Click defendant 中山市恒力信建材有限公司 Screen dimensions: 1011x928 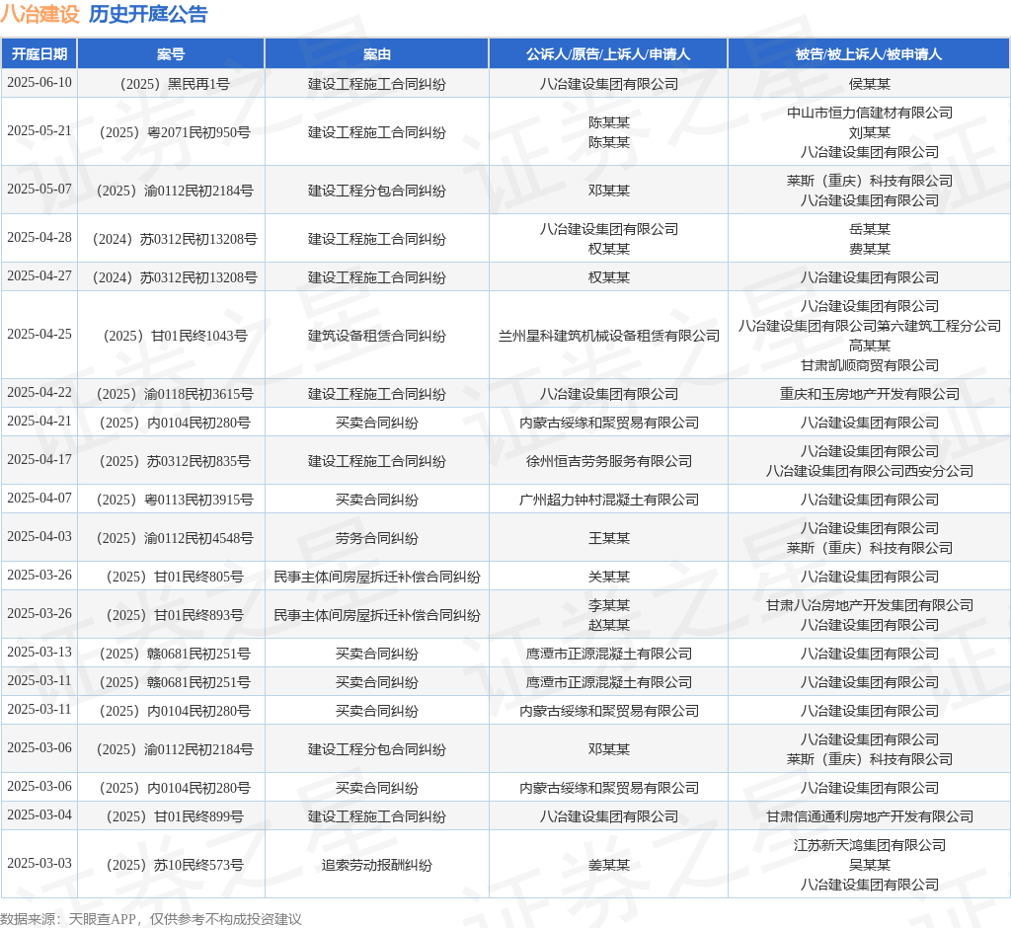[x=869, y=113]
